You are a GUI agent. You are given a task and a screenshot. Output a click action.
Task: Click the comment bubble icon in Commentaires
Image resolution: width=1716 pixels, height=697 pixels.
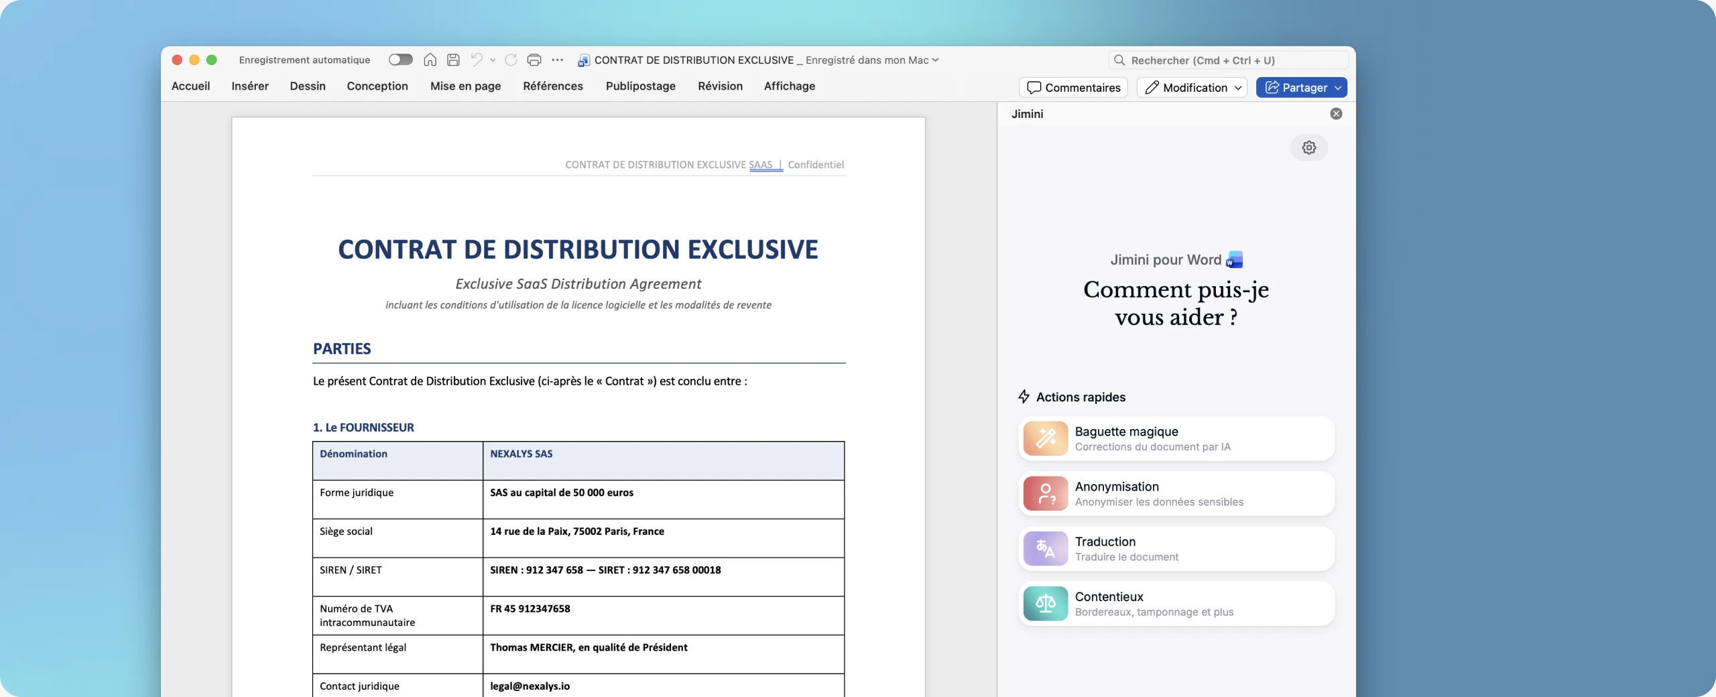coord(1034,87)
